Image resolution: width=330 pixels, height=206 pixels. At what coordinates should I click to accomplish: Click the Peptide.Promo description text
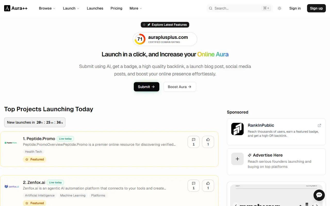click(x=99, y=144)
